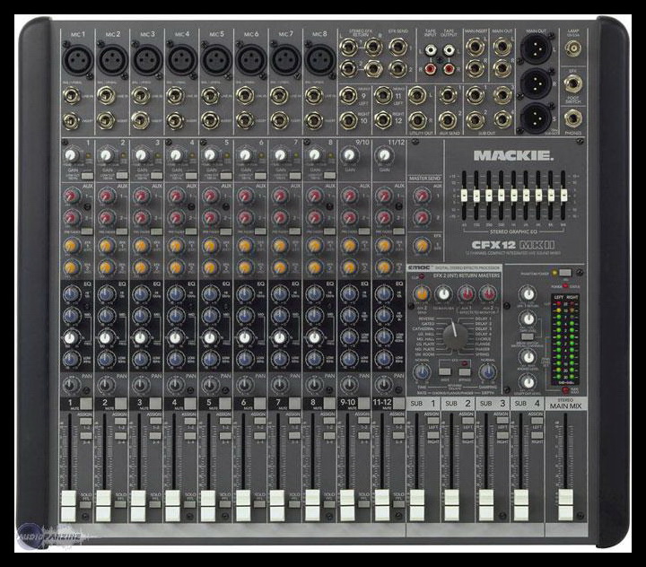This screenshot has width=646, height=567.
Task: Click the 63 Hz graphic EQ slider
Action: point(465,196)
